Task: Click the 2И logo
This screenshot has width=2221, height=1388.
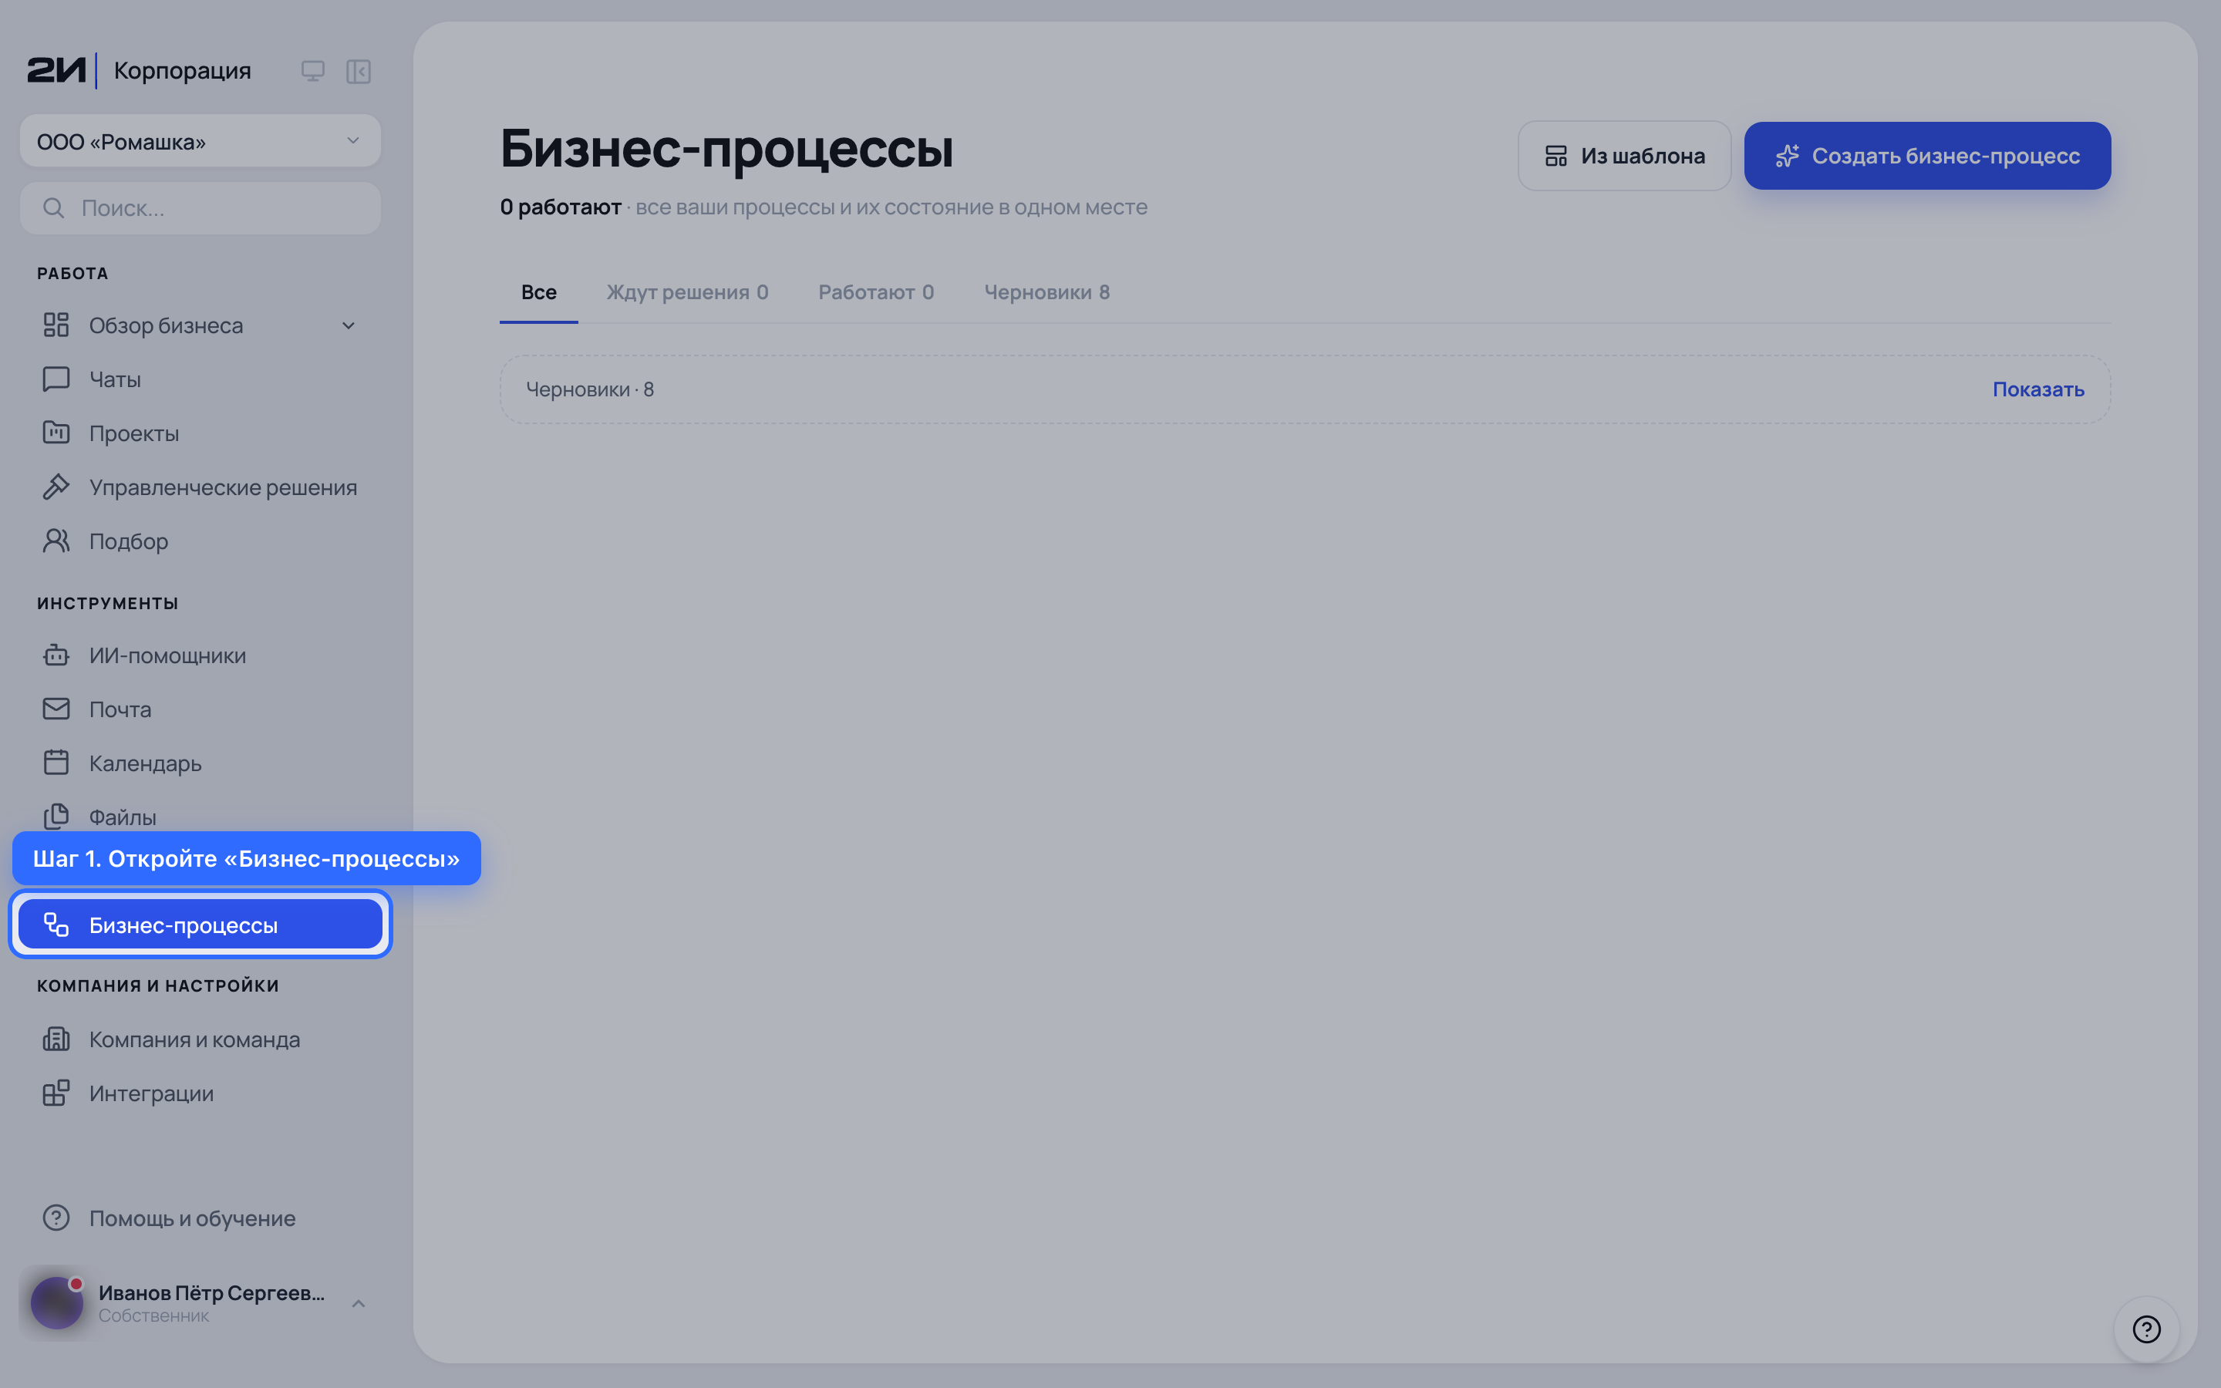Action: (x=56, y=69)
